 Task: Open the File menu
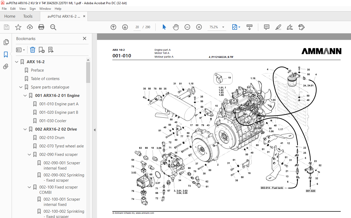pyautogui.click(x=4, y=9)
